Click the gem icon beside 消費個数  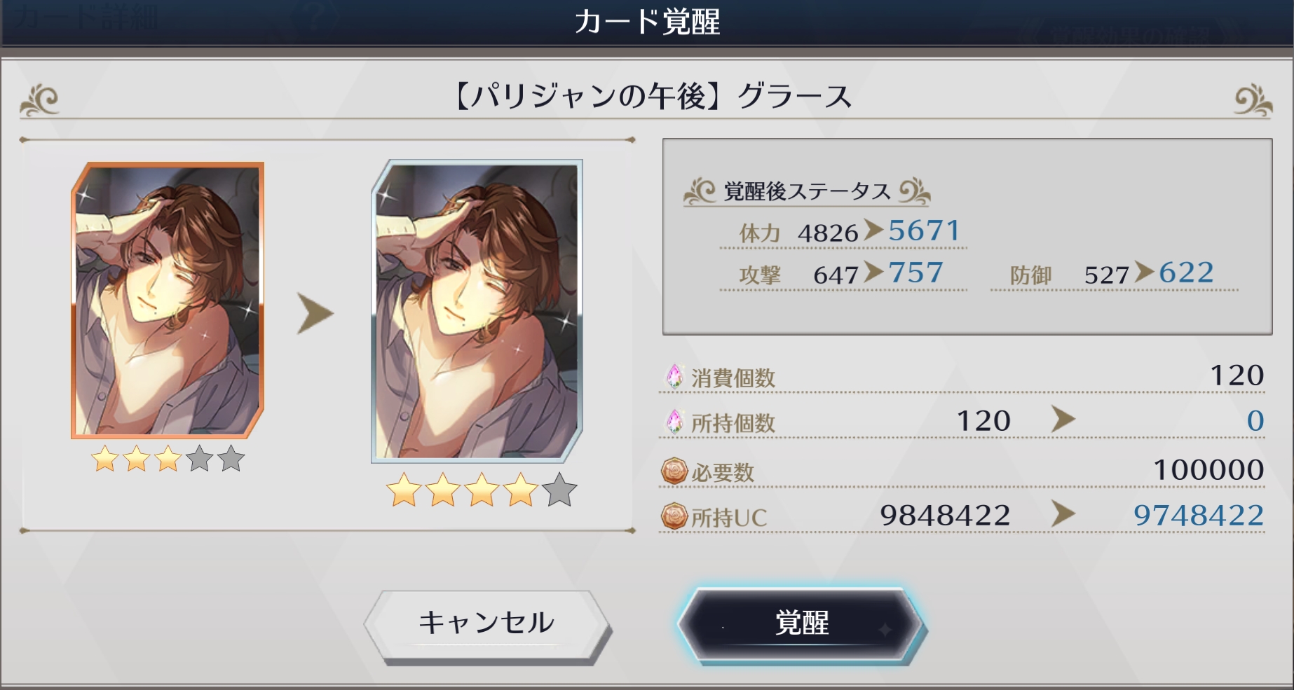point(674,377)
